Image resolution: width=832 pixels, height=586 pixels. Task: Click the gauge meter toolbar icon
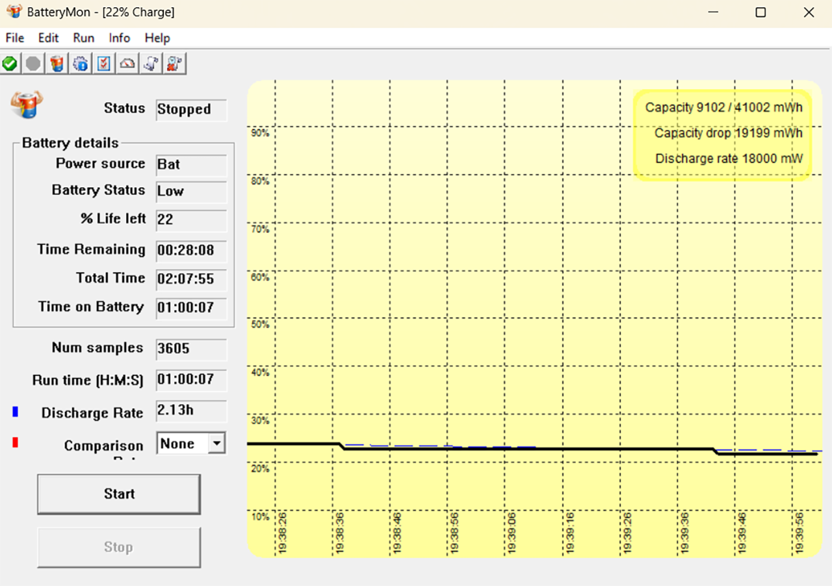point(127,64)
